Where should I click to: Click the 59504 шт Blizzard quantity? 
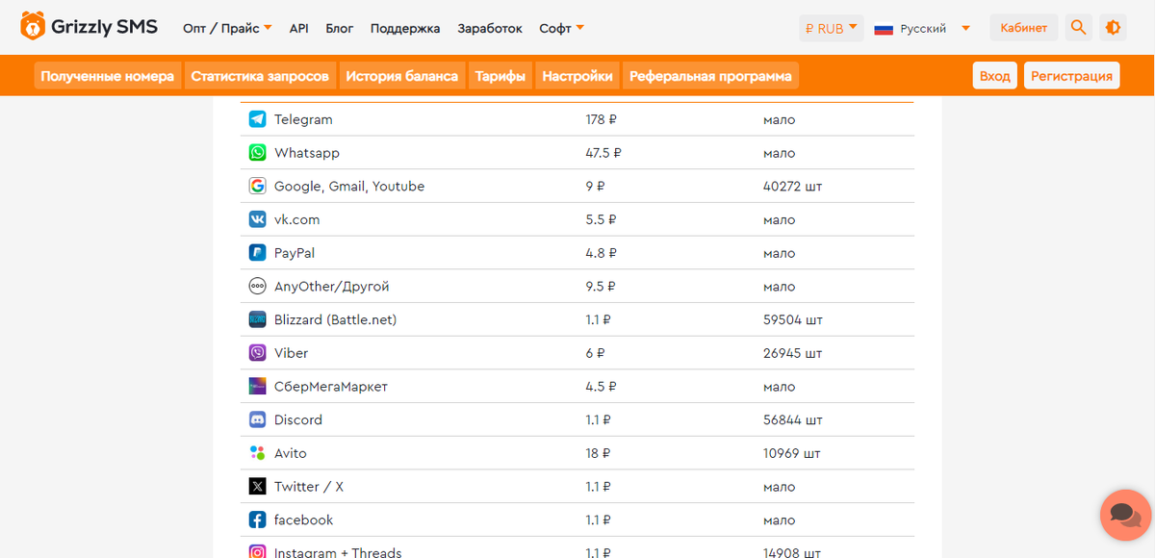[792, 319]
